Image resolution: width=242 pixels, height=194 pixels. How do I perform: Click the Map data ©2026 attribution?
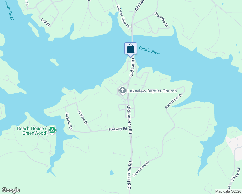[x=228, y=191]
